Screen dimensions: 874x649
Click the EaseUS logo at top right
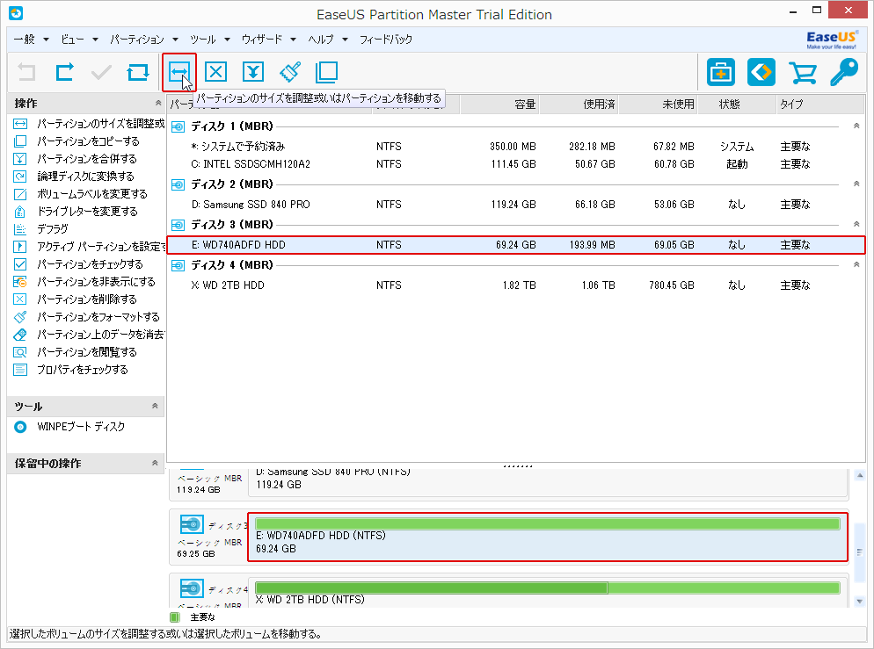tap(831, 40)
